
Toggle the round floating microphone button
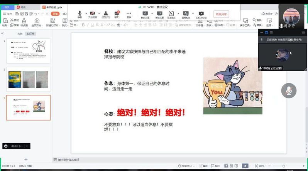tap(288, 91)
